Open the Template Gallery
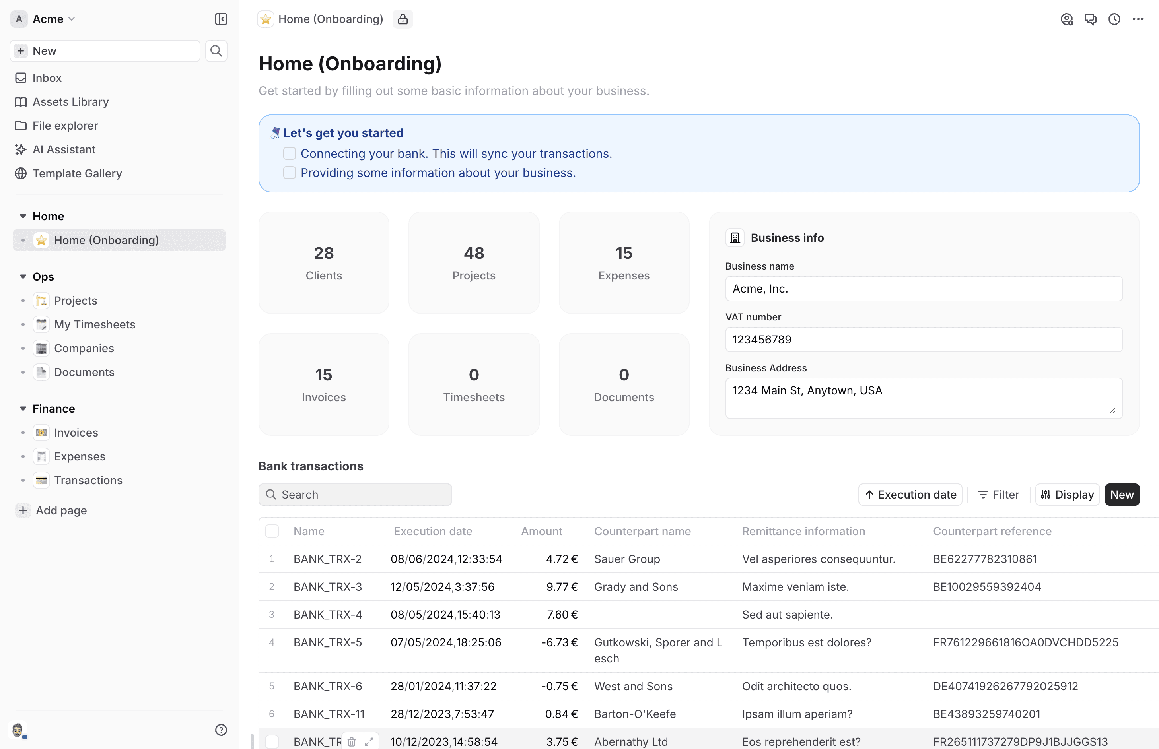This screenshot has width=1159, height=749. [x=77, y=173]
